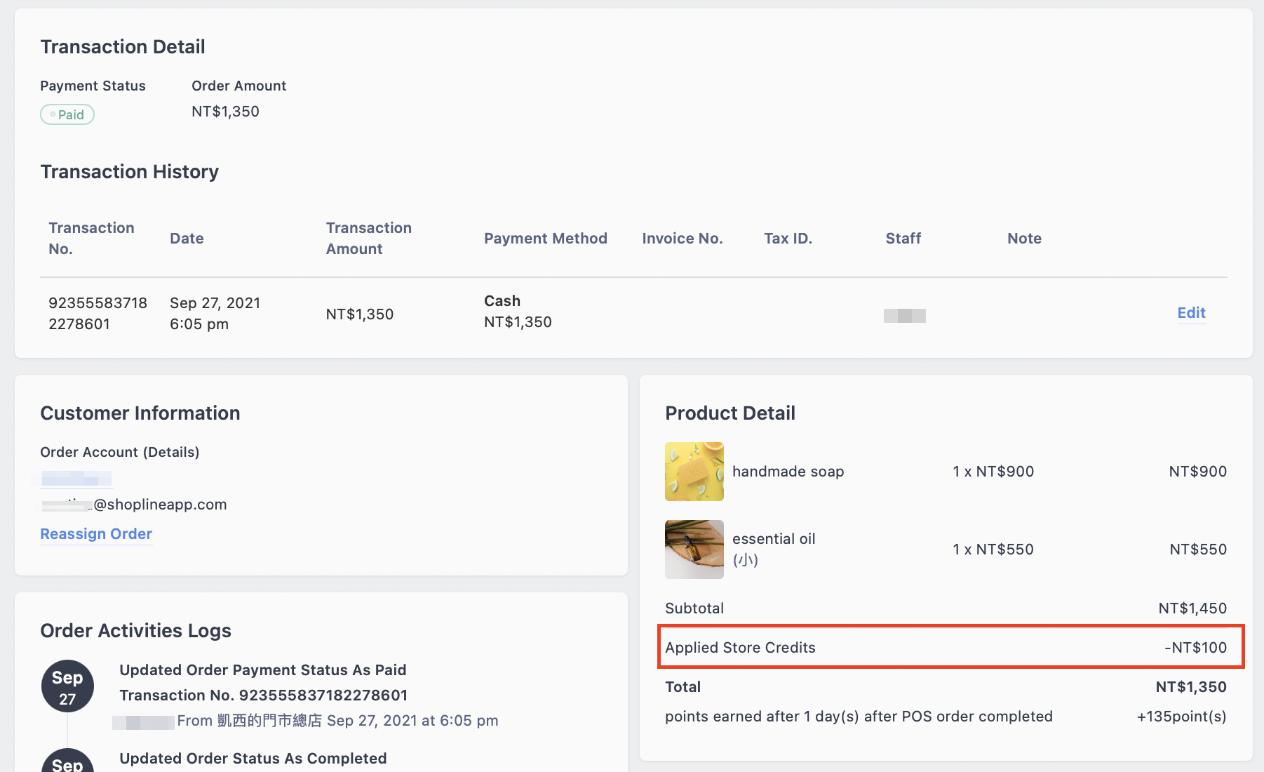Click Updated Order Status As Completed entry
This screenshot has height=772, width=1264.
click(x=253, y=759)
